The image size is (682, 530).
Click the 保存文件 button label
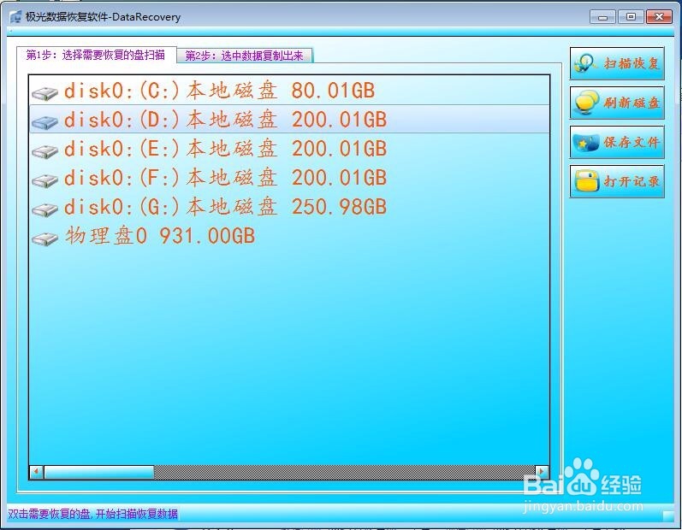coord(632,143)
